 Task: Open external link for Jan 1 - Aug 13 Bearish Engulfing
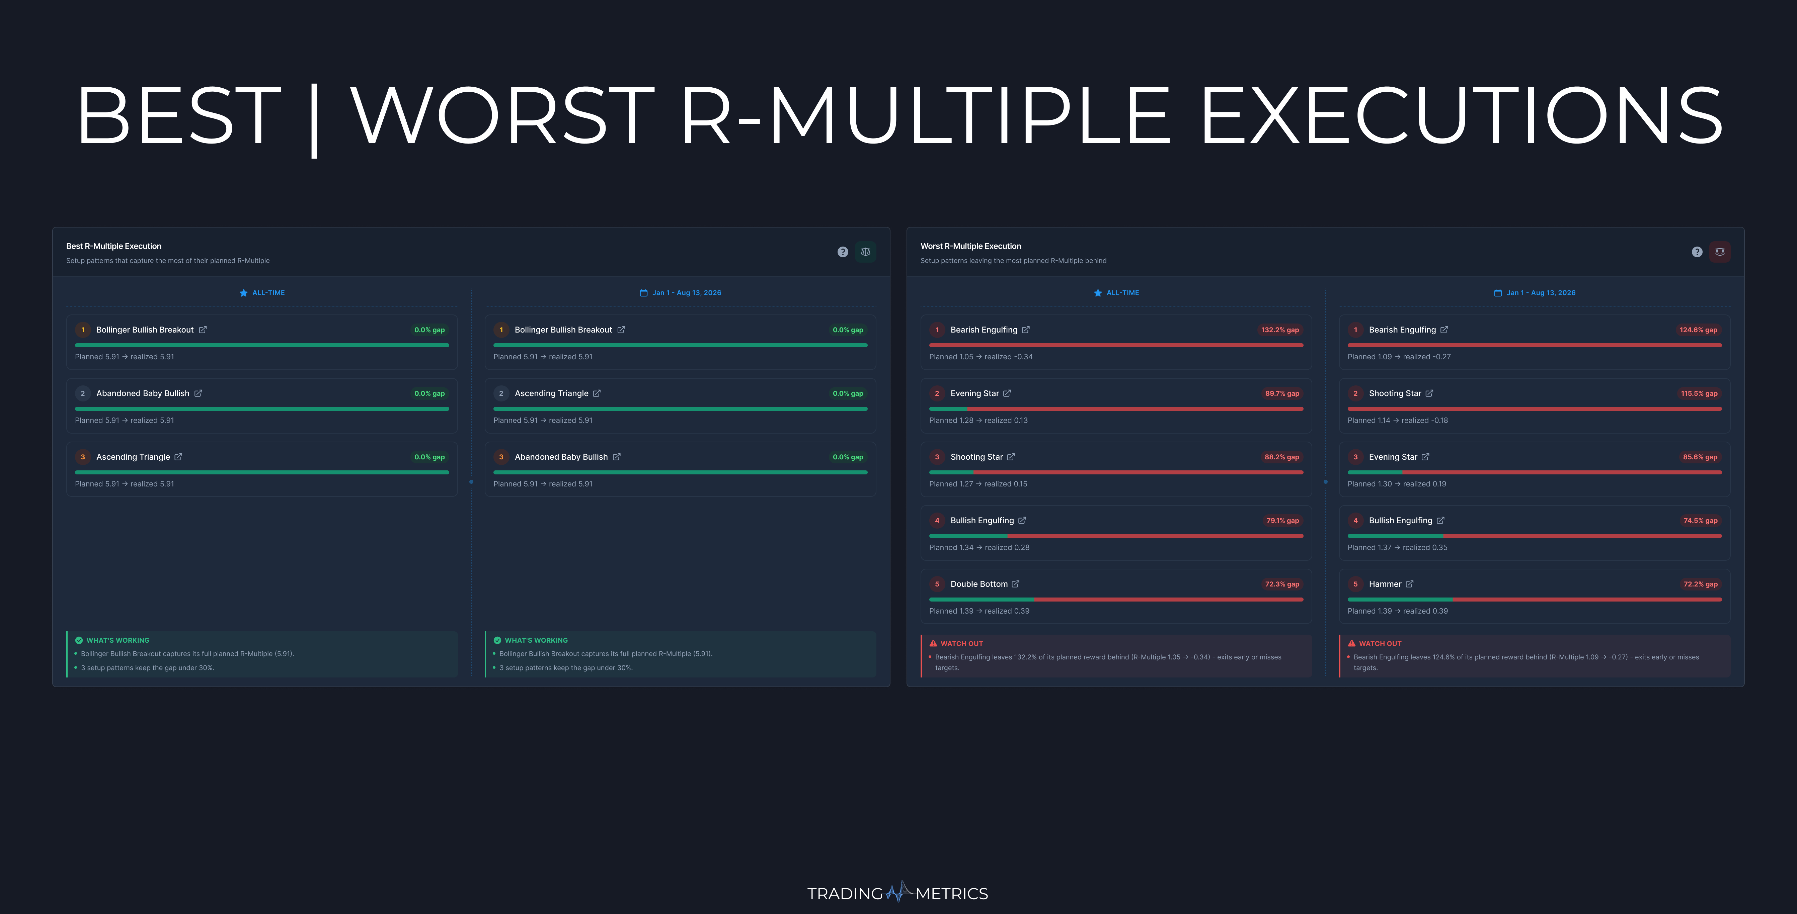point(1445,330)
